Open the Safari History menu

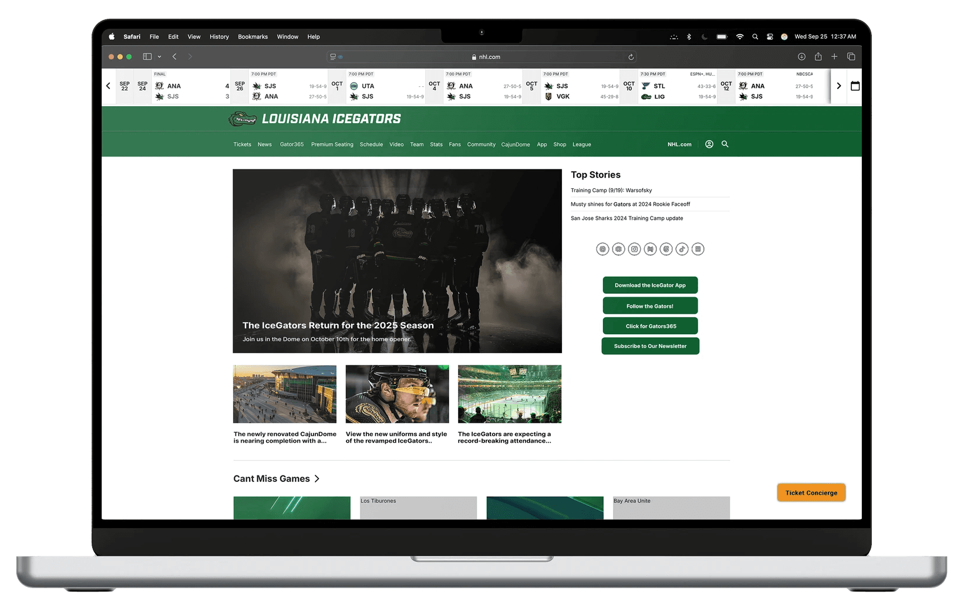click(x=219, y=36)
